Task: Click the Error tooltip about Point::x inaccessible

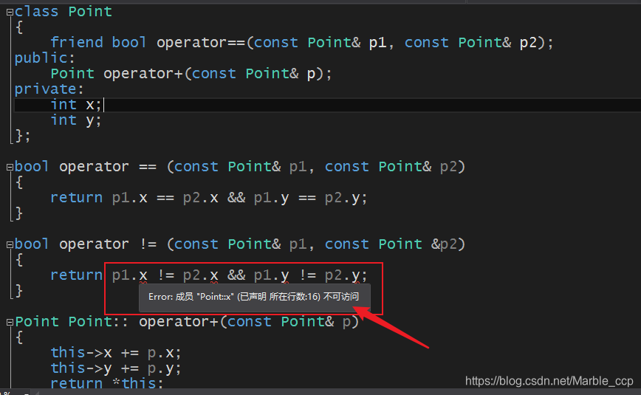Action: (x=254, y=297)
